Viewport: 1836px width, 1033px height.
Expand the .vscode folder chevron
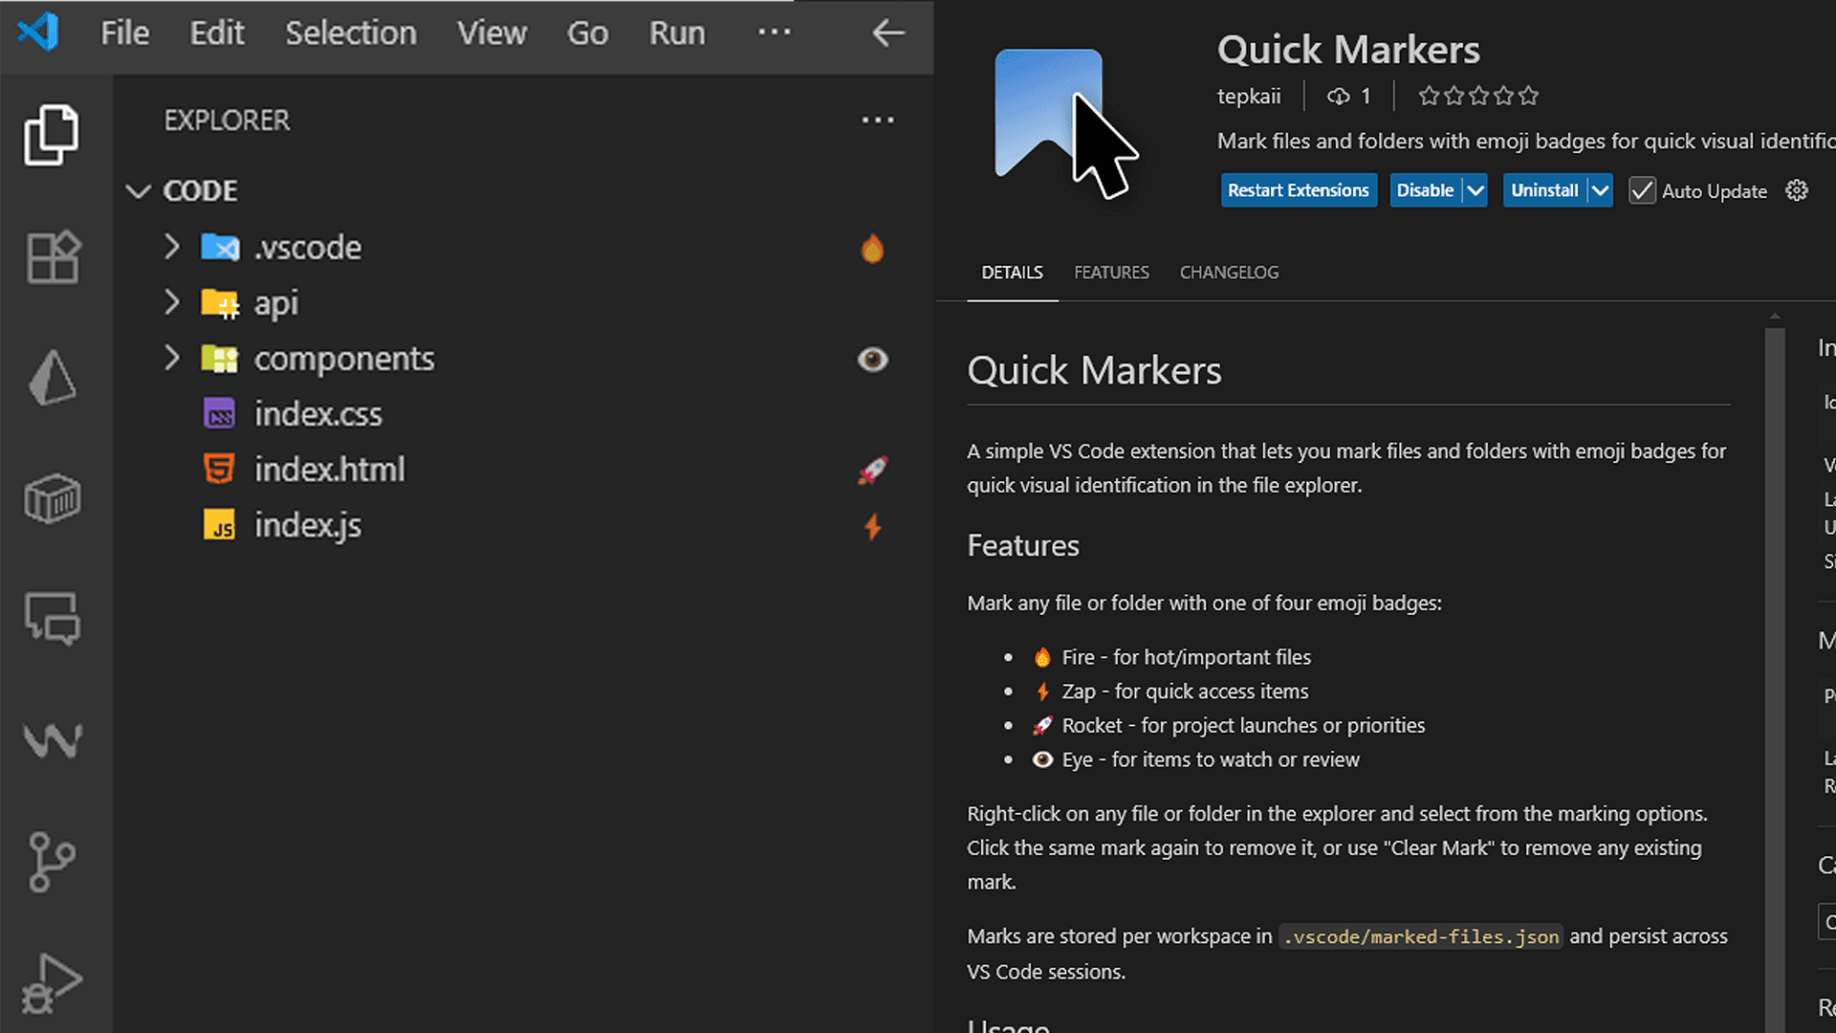point(172,247)
